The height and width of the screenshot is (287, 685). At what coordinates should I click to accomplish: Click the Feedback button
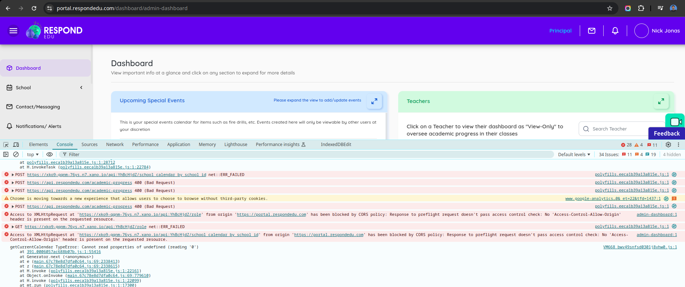[x=666, y=133]
